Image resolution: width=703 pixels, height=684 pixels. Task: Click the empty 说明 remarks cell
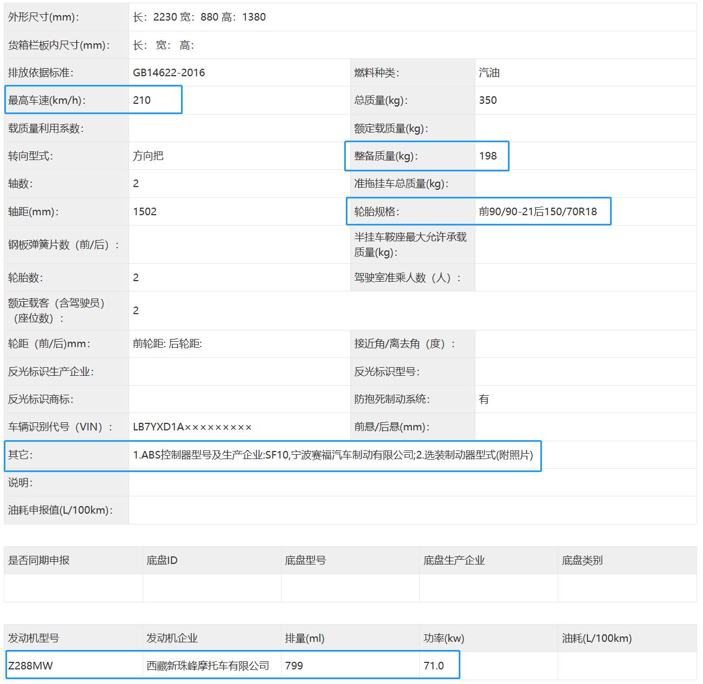[x=324, y=483]
